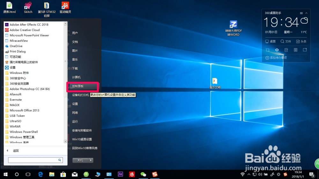Collapse 360桌面助手 widget chevron
Viewport: 319px width, 179px height.
click(306, 13)
